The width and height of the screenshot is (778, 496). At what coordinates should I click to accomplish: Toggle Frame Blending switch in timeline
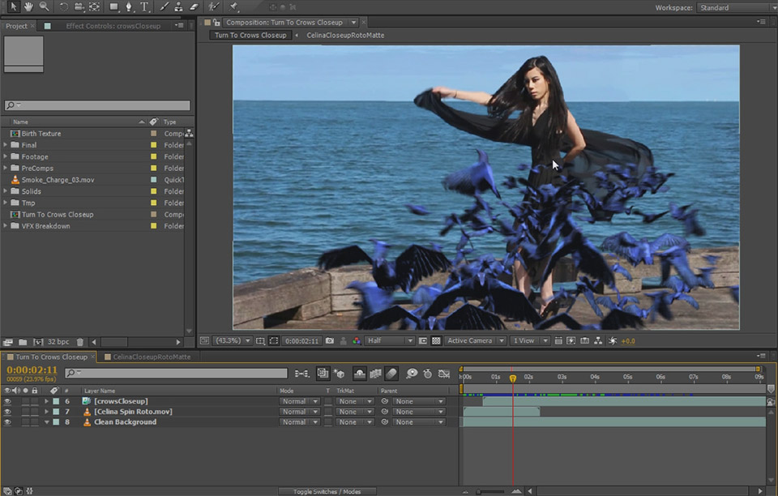pyautogui.click(x=375, y=374)
